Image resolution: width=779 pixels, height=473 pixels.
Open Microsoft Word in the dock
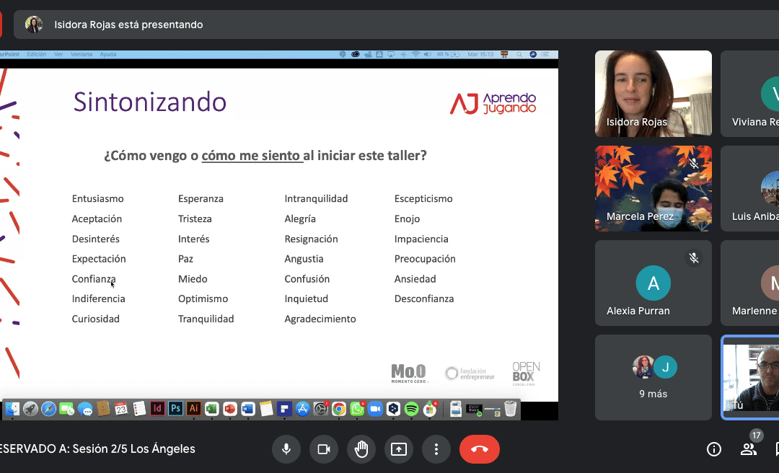(248, 409)
